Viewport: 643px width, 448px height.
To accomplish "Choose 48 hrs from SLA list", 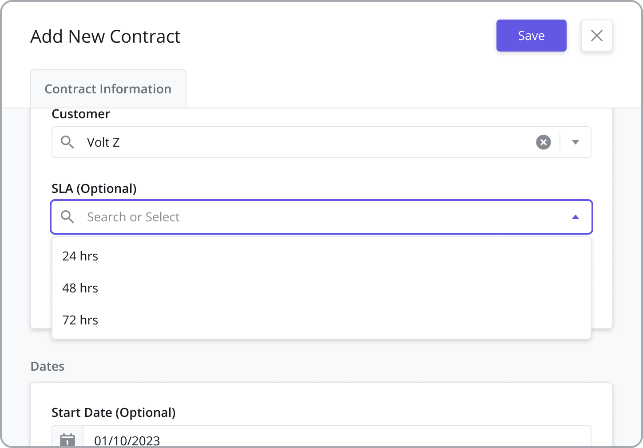I will pos(321,288).
